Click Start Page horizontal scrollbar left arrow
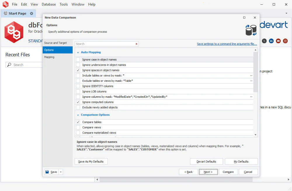292x191 pixels. (x=97, y=179)
